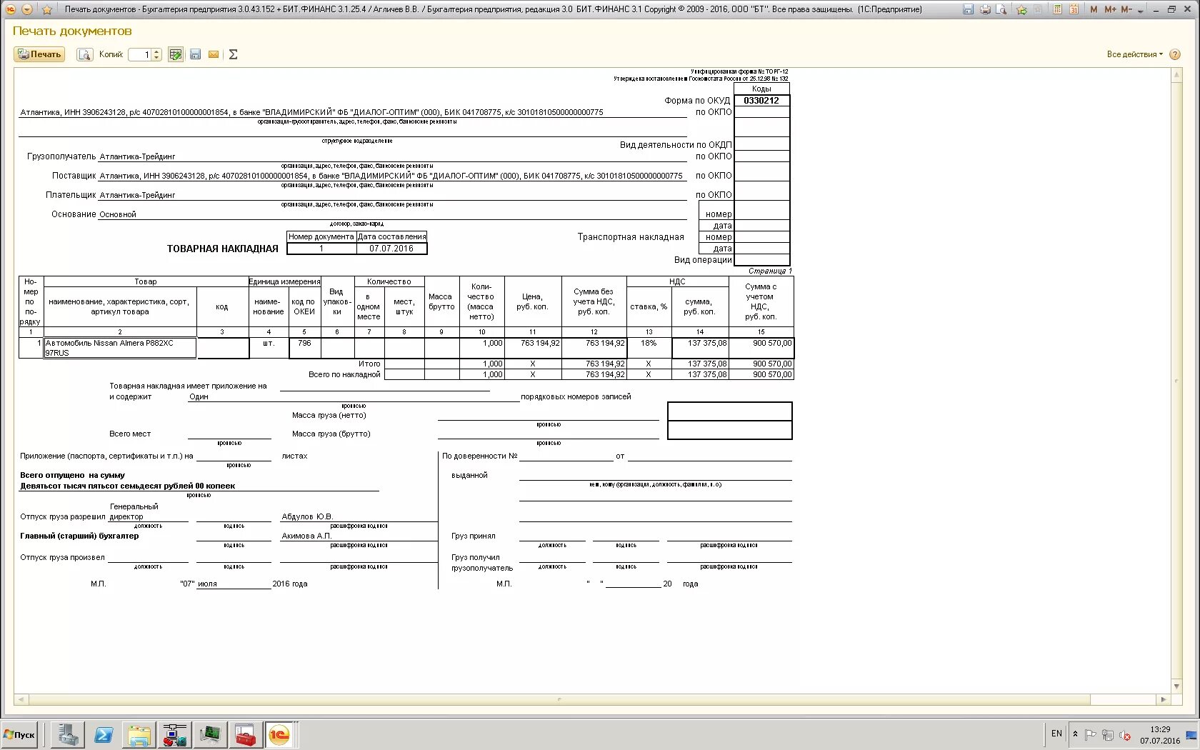Click the ТОВАРНАЯ НАКЛАДНАЯ heading

coord(223,249)
